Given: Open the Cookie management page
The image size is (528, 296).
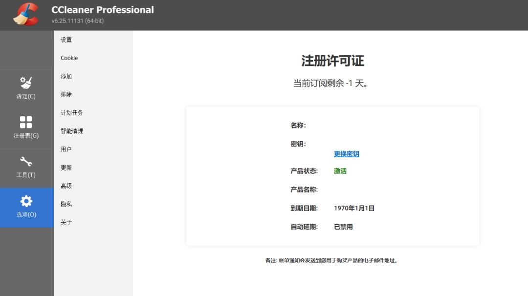Looking at the screenshot, I should click(x=69, y=58).
